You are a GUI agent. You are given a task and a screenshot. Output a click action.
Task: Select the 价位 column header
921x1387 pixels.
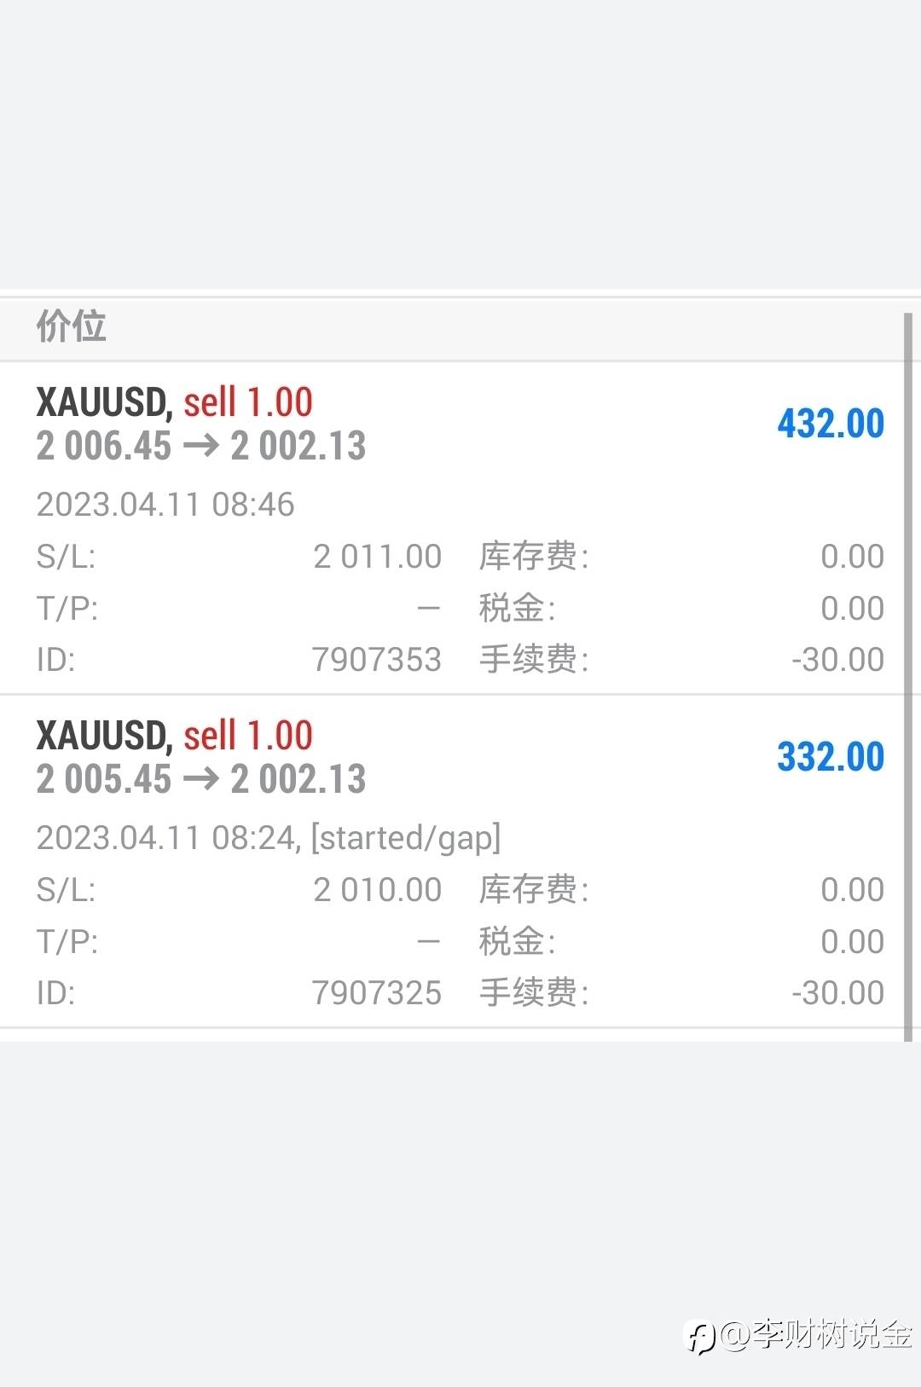point(72,327)
